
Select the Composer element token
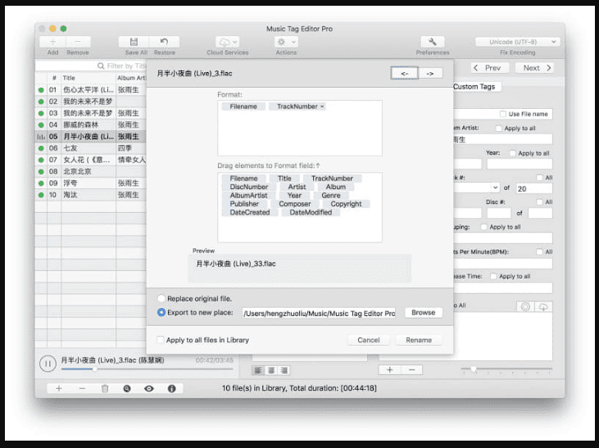(294, 204)
